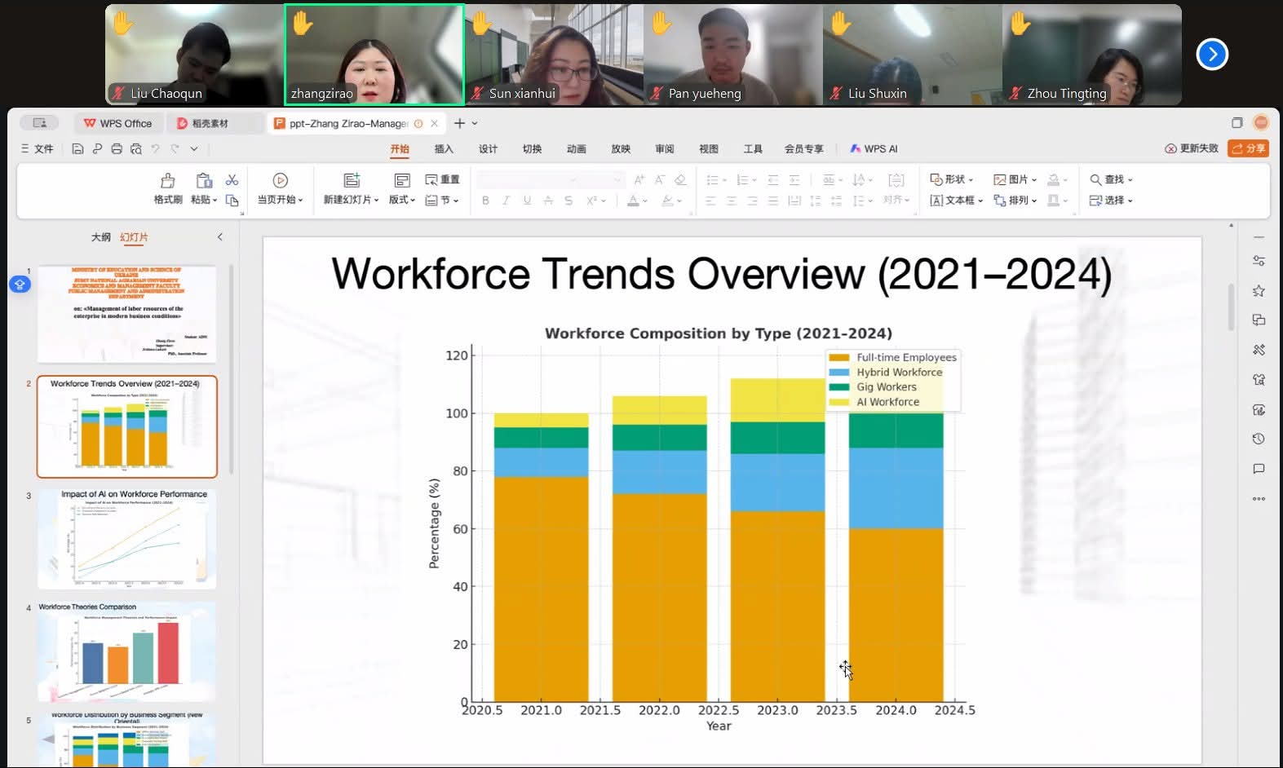Click the properties sliders icon in right sidebar
This screenshot has width=1283, height=768.
(1259, 261)
